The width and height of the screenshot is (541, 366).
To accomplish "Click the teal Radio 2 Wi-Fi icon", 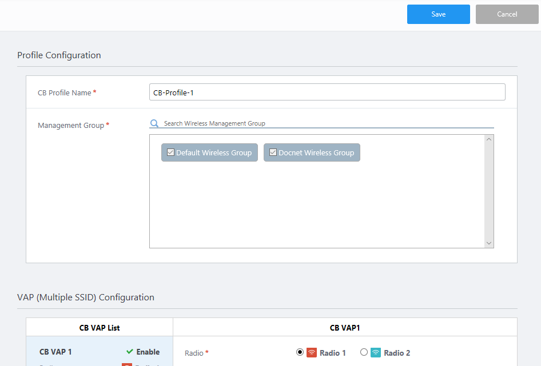I will 376,353.
